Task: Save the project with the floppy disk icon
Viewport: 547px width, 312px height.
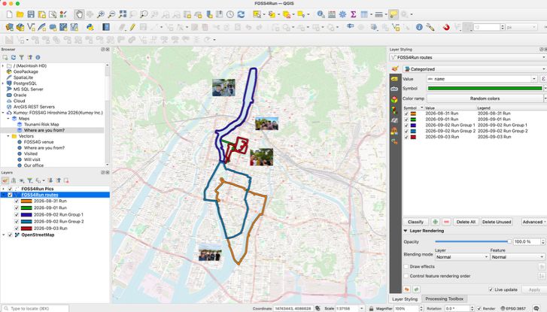Action: pyautogui.click(x=31, y=14)
